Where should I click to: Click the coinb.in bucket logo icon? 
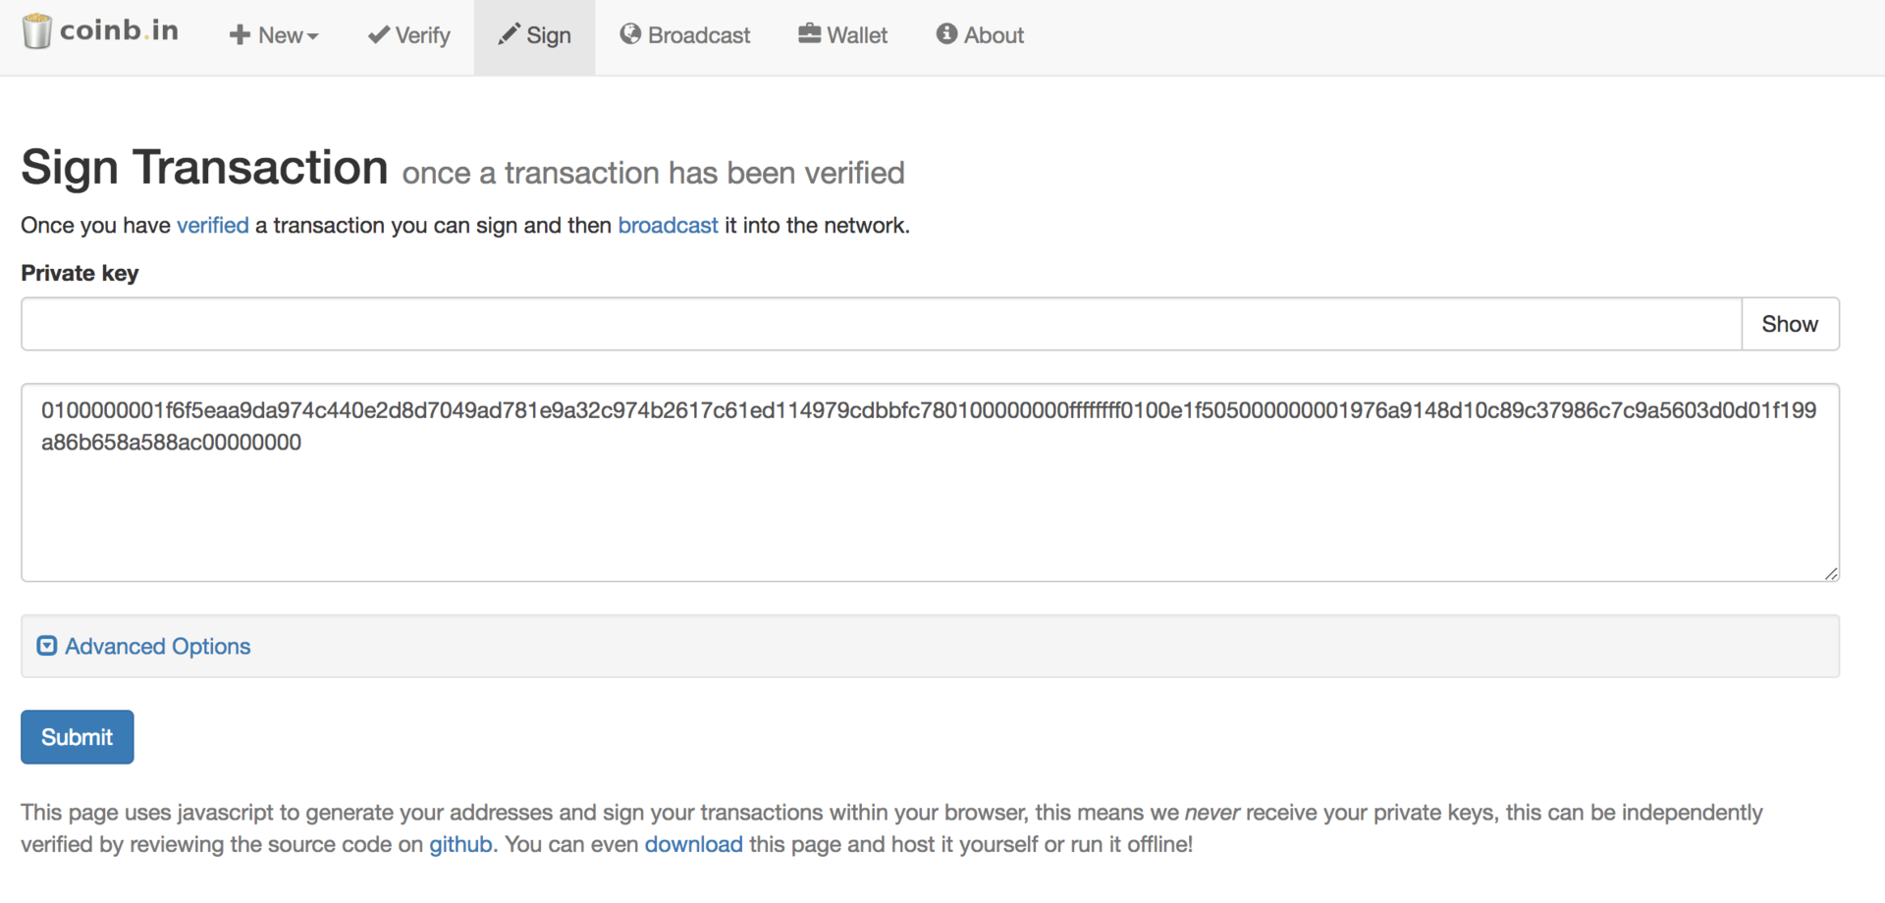click(x=36, y=31)
